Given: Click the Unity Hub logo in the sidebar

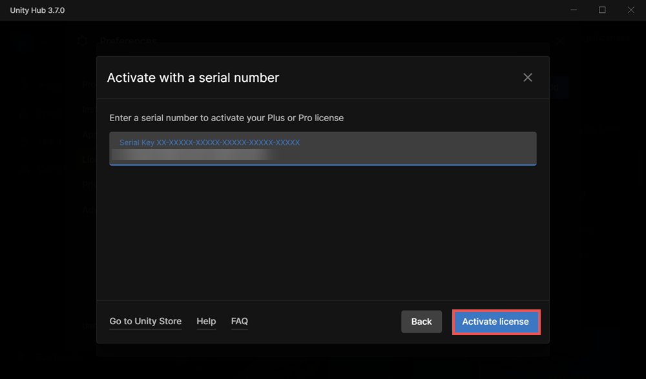Looking at the screenshot, I should pyautogui.click(x=23, y=42).
